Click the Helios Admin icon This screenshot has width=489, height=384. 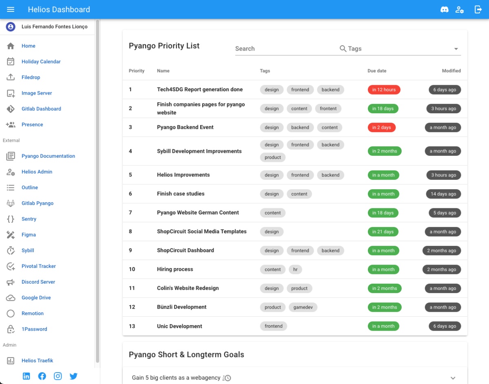coord(11,172)
